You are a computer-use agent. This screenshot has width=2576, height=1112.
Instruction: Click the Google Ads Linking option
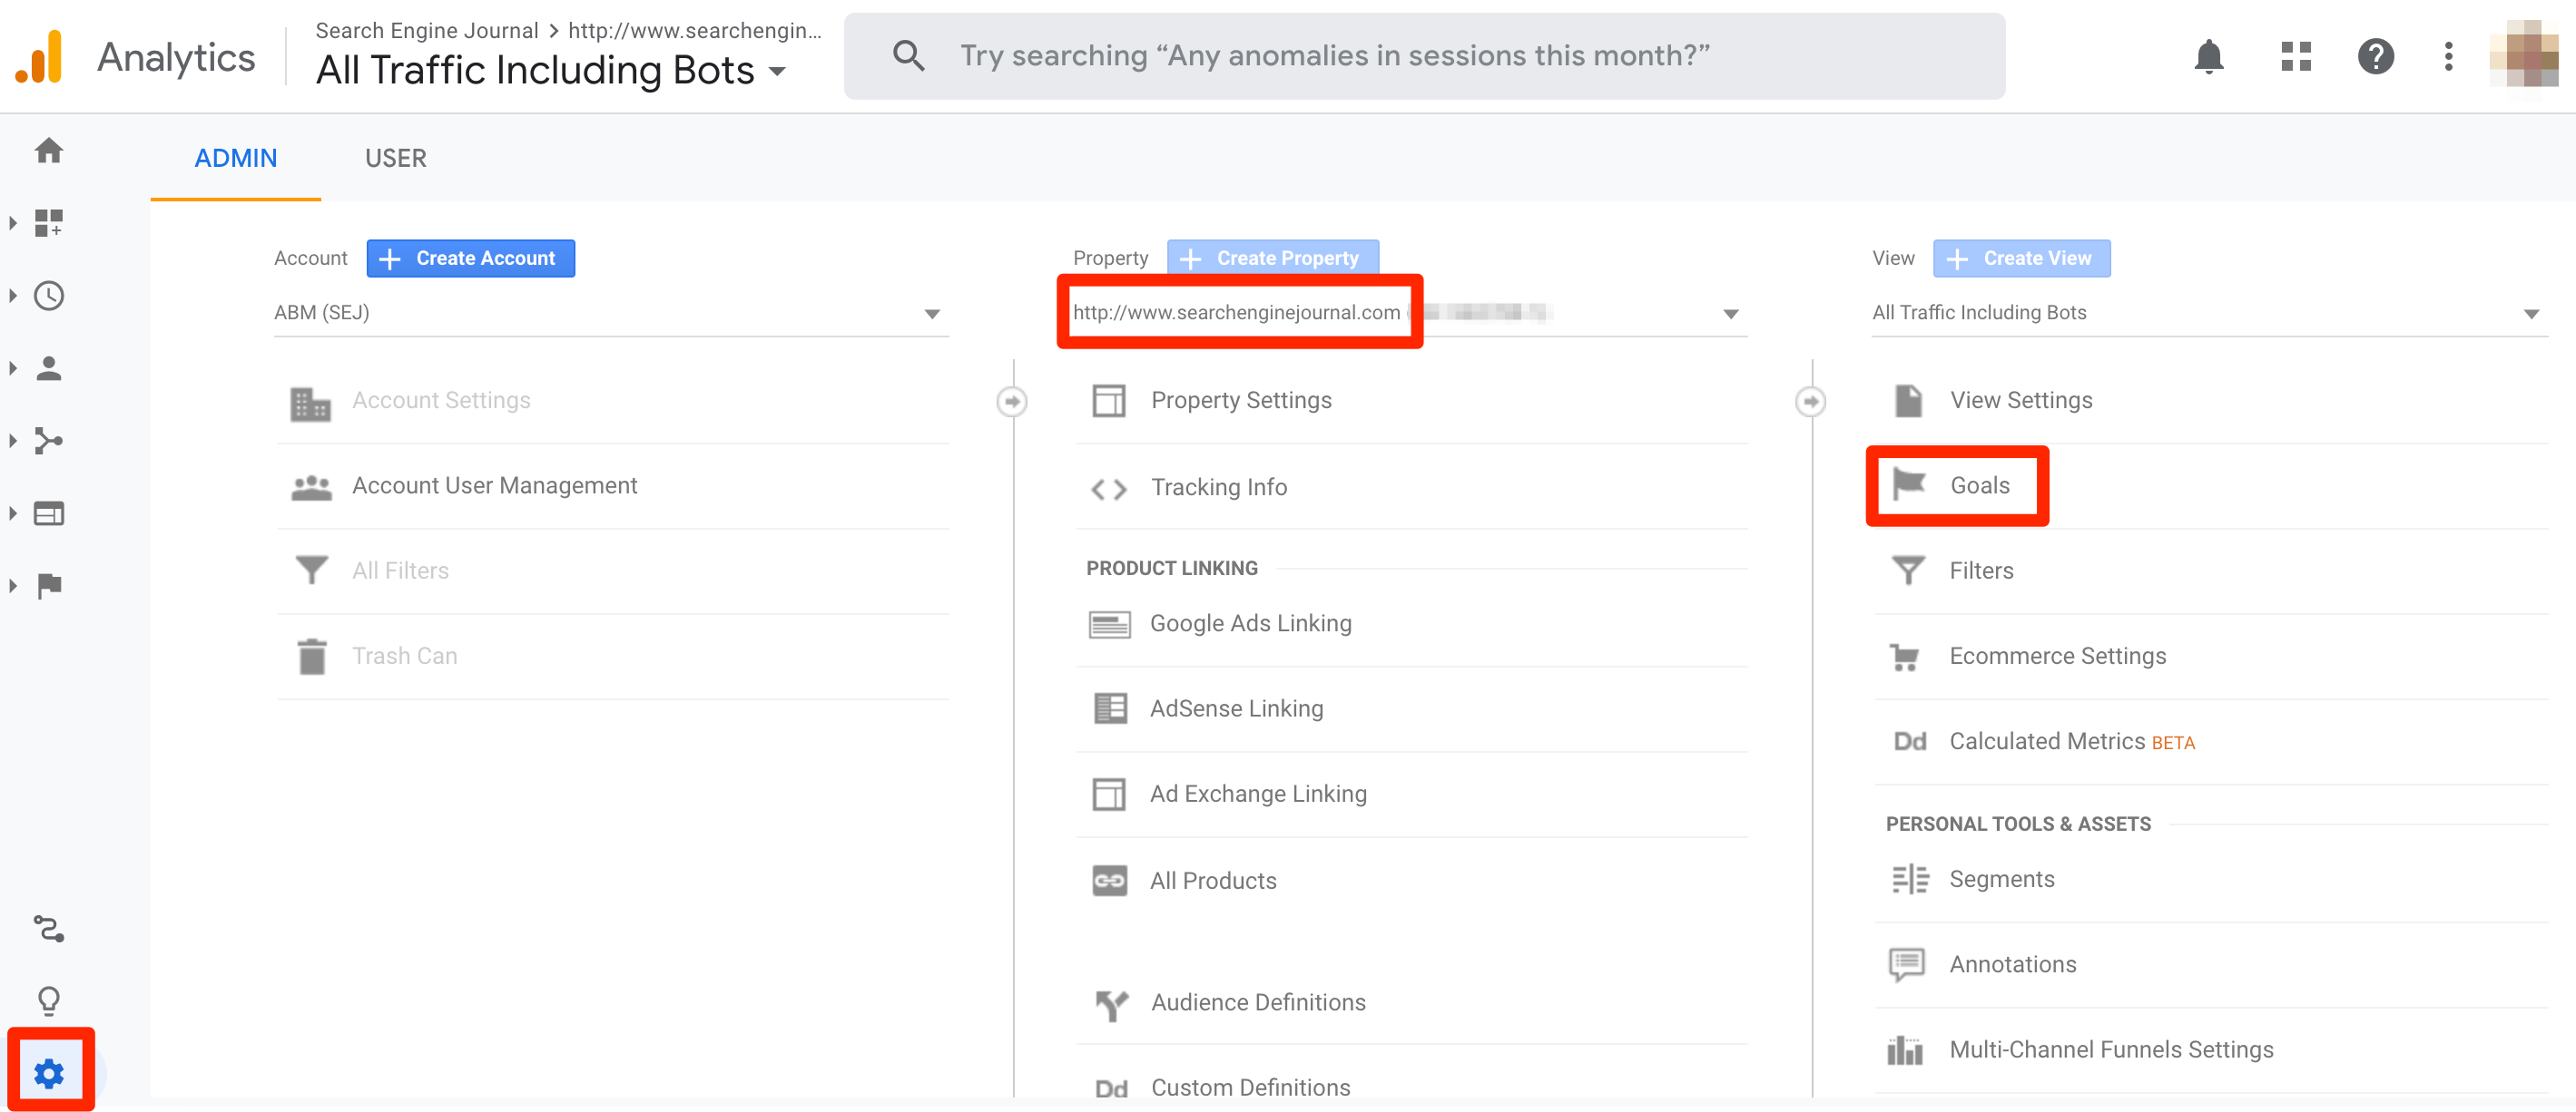pos(1250,622)
